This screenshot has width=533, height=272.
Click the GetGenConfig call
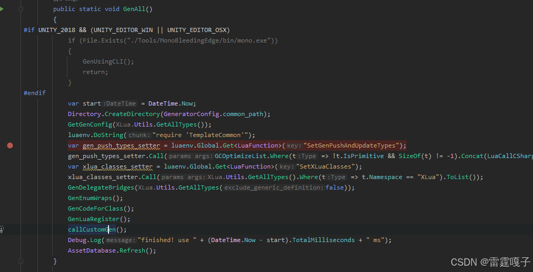click(x=90, y=124)
